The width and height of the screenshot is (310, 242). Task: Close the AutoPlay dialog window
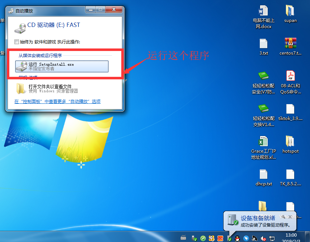pos(114,9)
